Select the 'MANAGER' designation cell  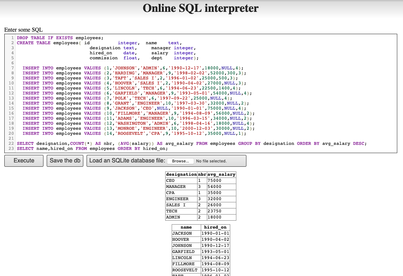tap(181, 187)
